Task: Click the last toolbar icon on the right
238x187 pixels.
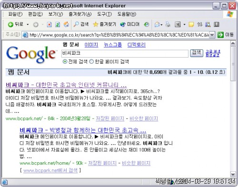Action: tap(217, 24)
